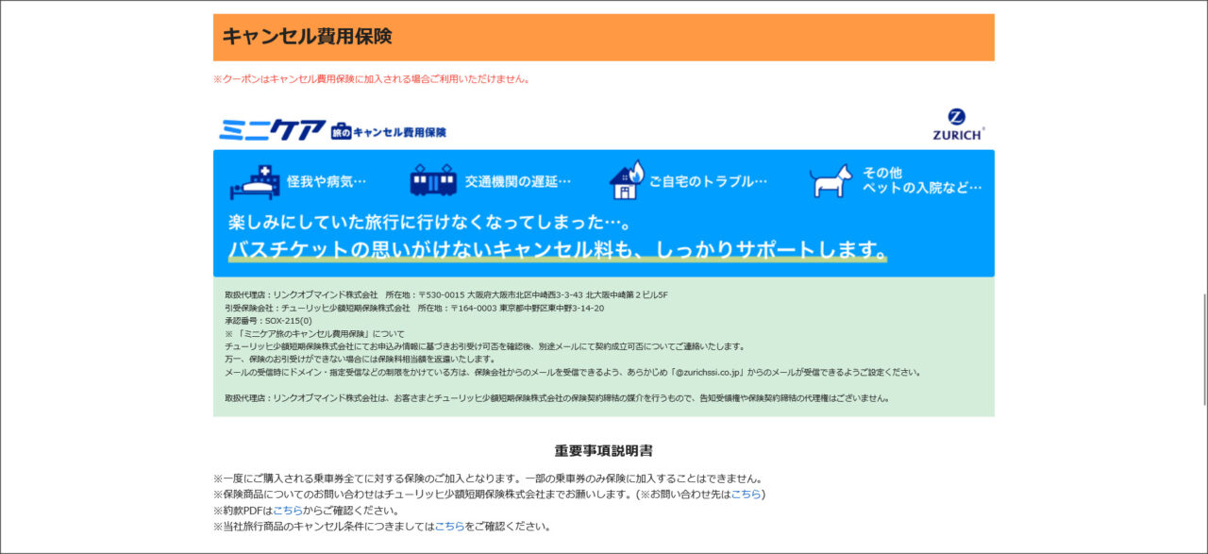Select the hospital bed icon for 怪我や病気
This screenshot has height=554, width=1208.
point(255,181)
